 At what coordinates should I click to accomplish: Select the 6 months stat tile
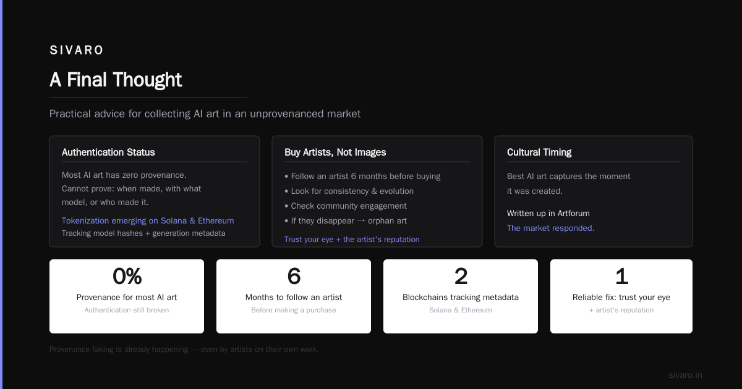(x=294, y=296)
